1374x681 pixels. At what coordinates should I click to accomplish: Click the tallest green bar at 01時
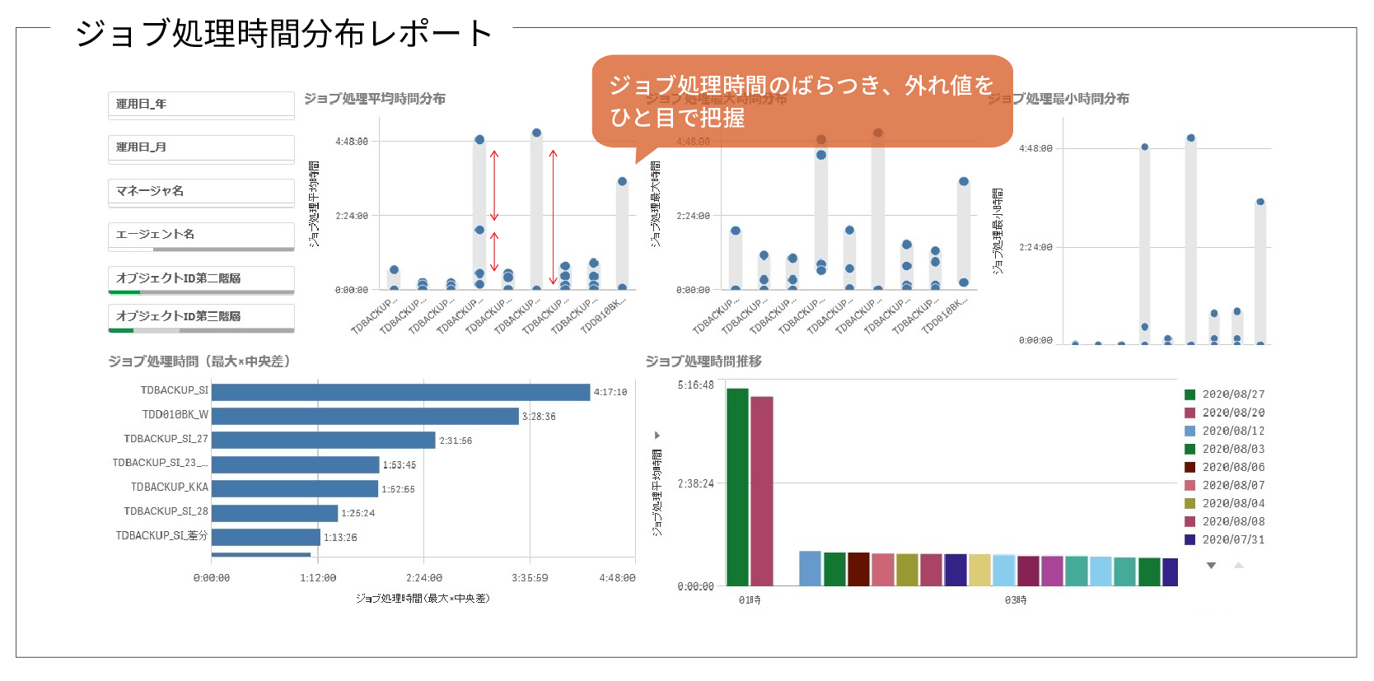click(x=737, y=486)
